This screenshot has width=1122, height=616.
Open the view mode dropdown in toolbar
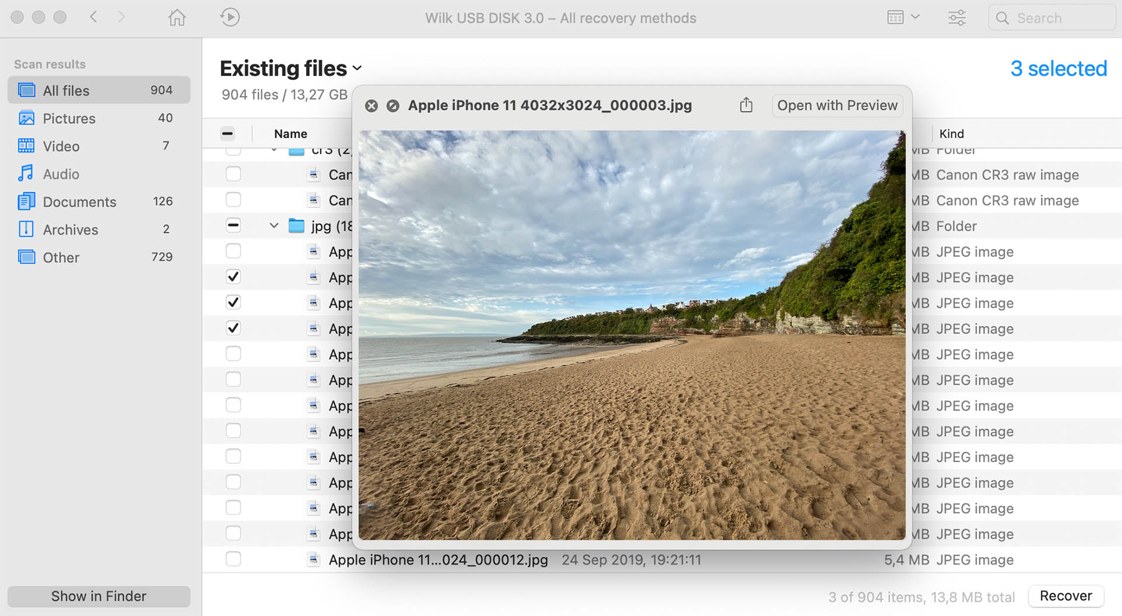(x=903, y=18)
